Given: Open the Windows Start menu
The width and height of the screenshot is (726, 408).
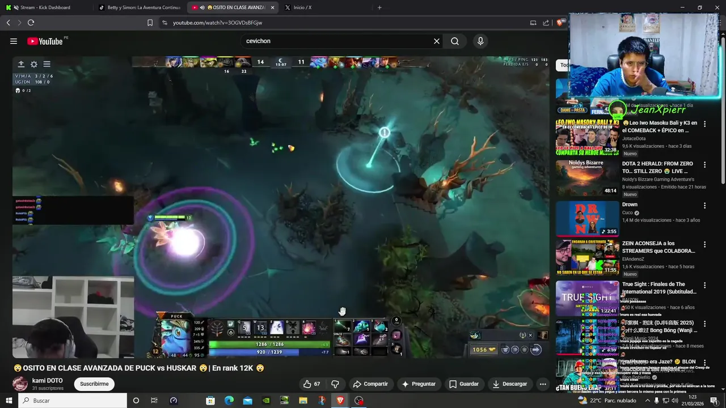Looking at the screenshot, I should pyautogui.click(x=9, y=400).
